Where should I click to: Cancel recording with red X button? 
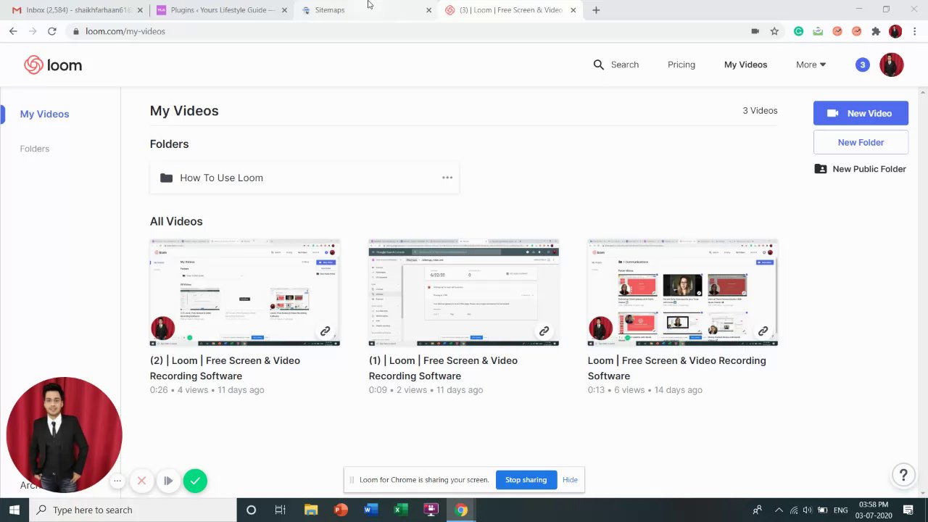142,481
